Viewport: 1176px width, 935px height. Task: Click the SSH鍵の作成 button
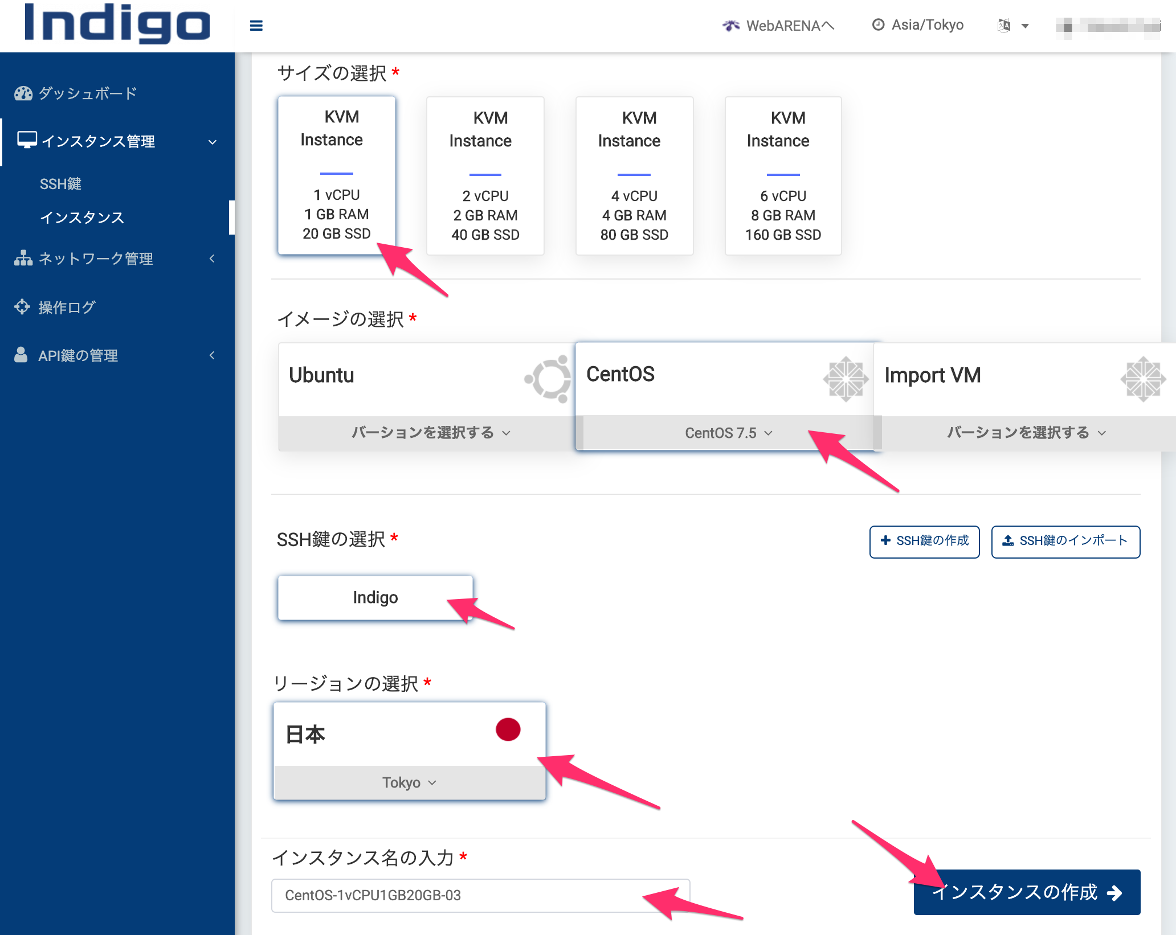(x=924, y=542)
